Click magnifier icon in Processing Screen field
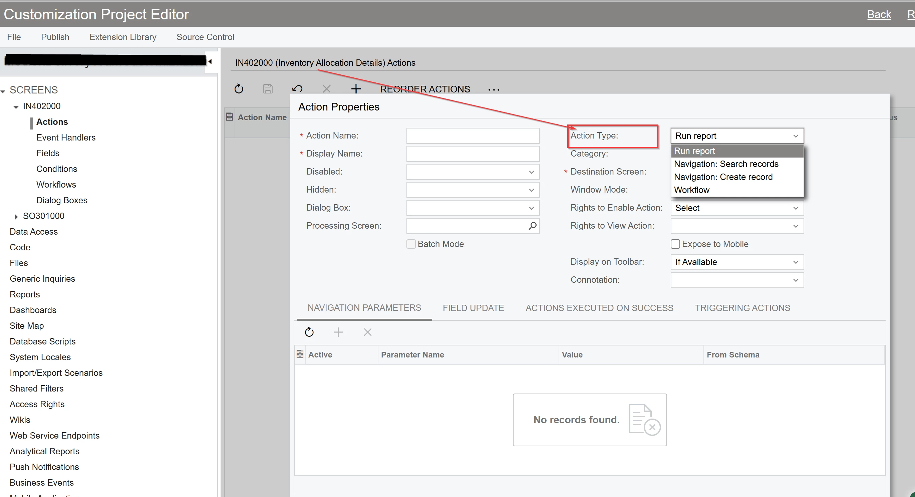Image resolution: width=915 pixels, height=497 pixels. (x=532, y=226)
